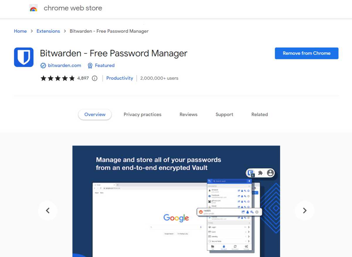The width and height of the screenshot is (352, 257).
Task: Click Remove from Chrome button
Action: (307, 53)
